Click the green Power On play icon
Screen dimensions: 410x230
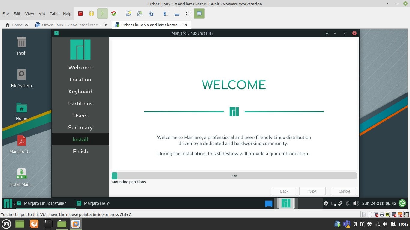103,13
